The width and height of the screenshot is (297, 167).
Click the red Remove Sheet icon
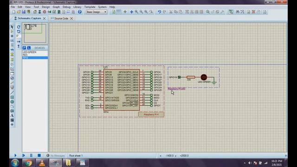click(253, 12)
